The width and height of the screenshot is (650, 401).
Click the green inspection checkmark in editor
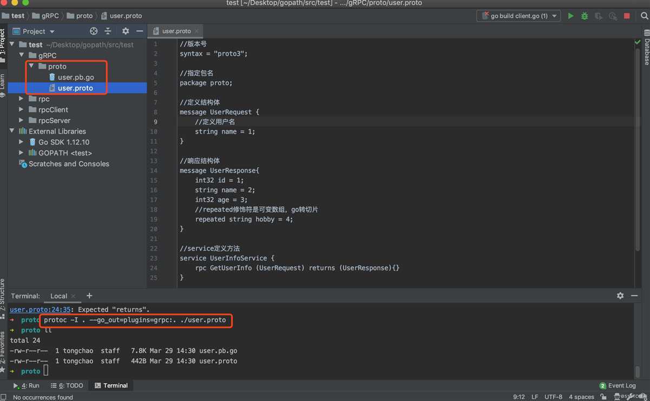point(638,42)
